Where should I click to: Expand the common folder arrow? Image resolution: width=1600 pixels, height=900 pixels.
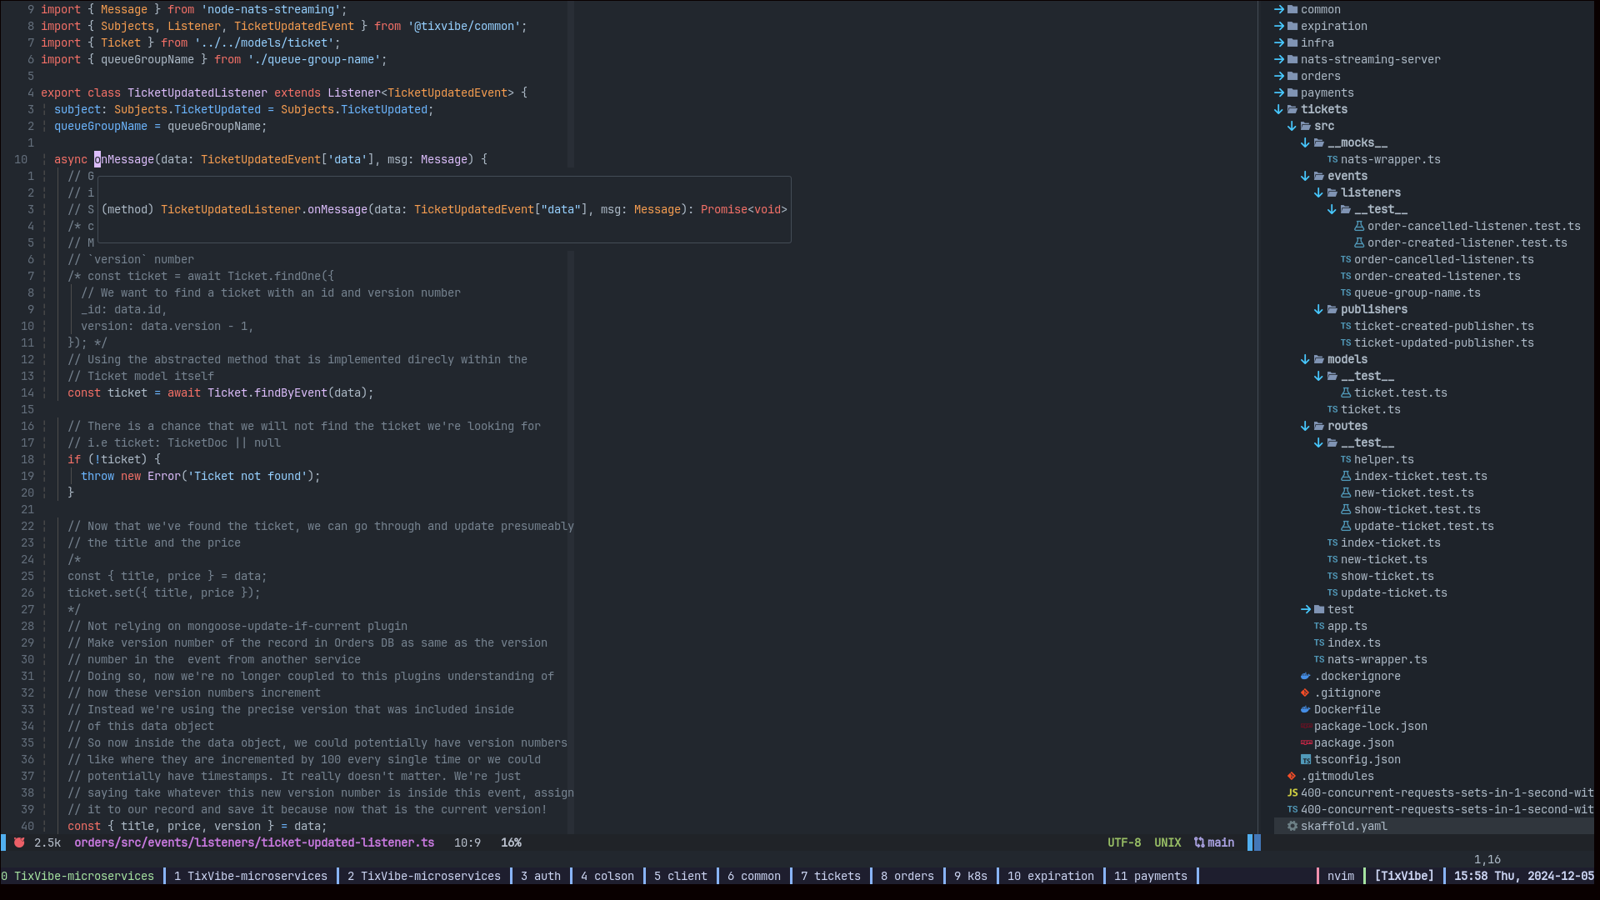pyautogui.click(x=1279, y=9)
